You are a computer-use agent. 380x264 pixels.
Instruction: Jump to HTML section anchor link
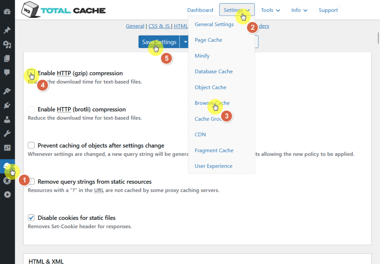pyautogui.click(x=181, y=26)
